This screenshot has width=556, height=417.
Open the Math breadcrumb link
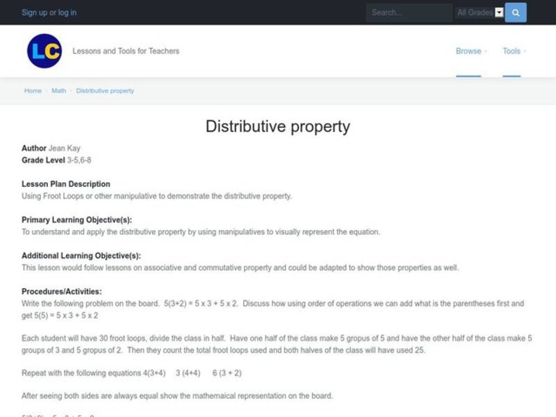coord(58,90)
